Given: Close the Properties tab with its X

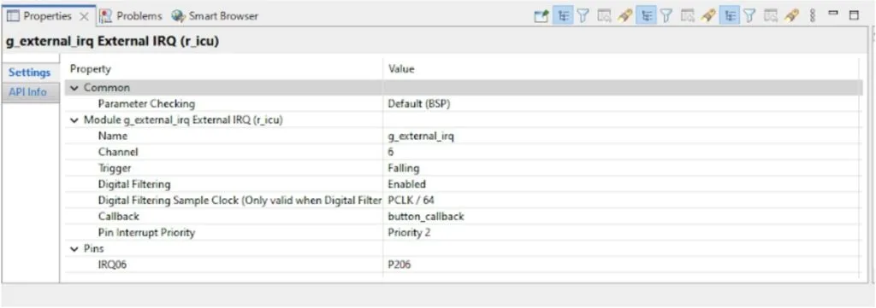Looking at the screenshot, I should click(x=84, y=17).
